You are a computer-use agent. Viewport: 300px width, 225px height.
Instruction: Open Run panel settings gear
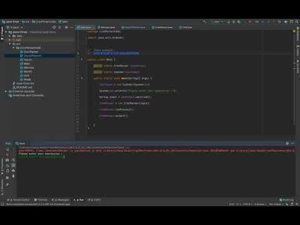tap(287, 143)
